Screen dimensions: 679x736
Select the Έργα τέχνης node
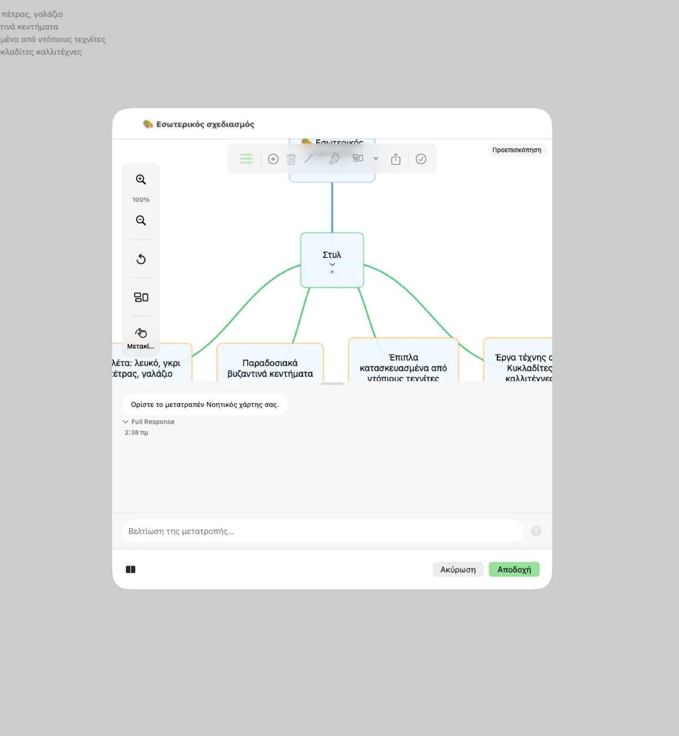(518, 360)
